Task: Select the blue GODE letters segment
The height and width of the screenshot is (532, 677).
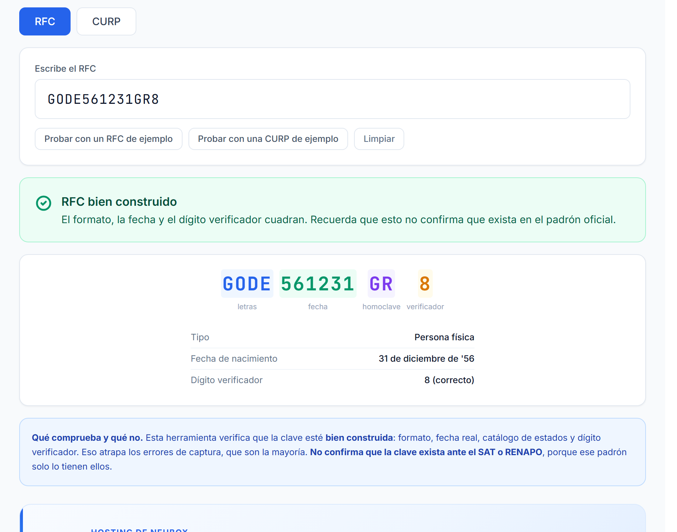Action: [x=247, y=284]
